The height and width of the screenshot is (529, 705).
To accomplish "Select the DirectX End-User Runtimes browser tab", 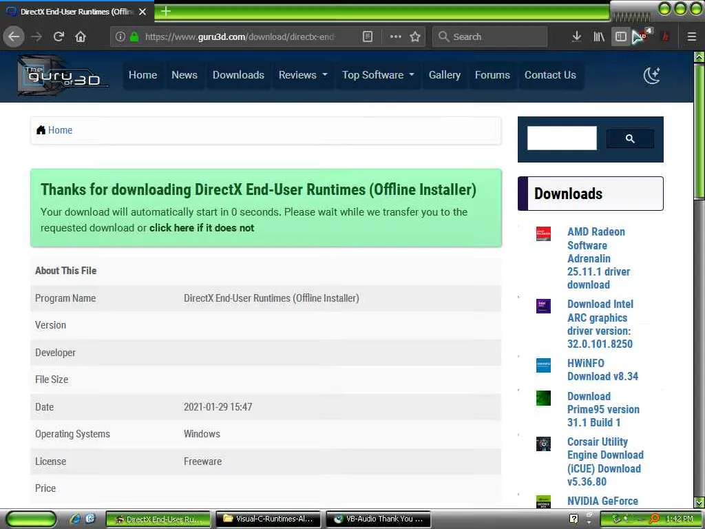I will click(76, 12).
